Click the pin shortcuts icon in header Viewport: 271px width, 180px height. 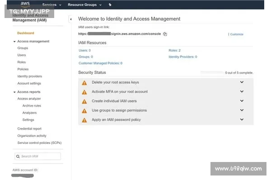[x=110, y=5]
